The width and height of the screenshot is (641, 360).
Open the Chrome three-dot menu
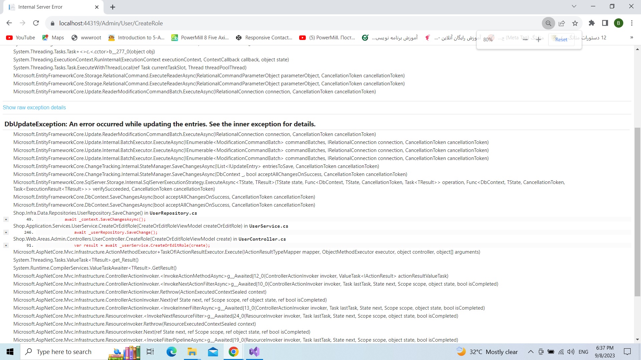[632, 23]
